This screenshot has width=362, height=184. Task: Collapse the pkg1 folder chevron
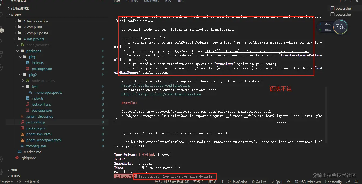coord(20,57)
